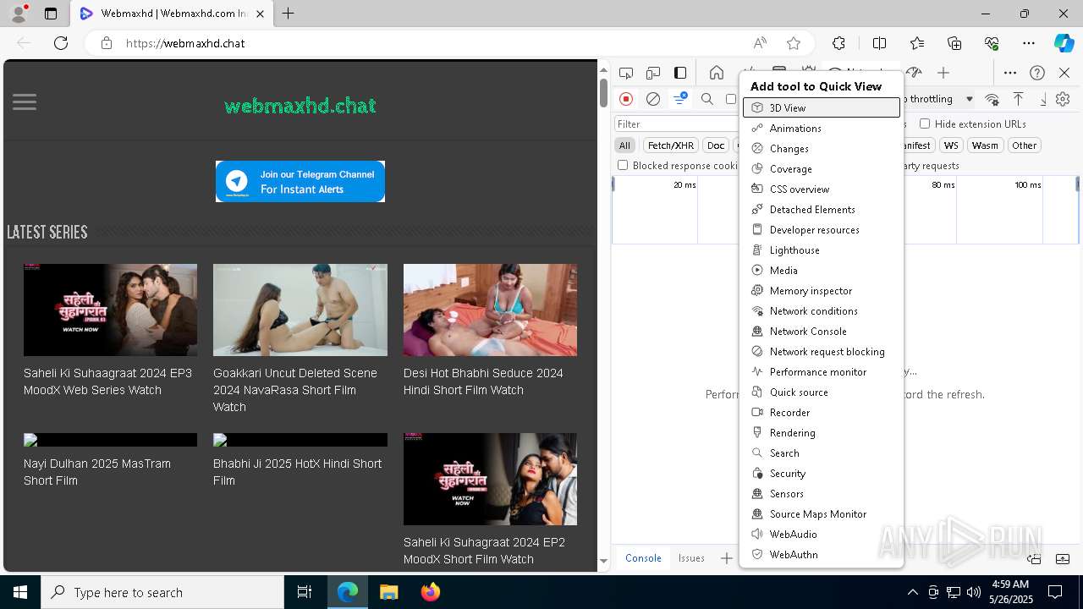Open network conditions wifi-gear icon
This screenshot has width=1083, height=609.
click(992, 99)
